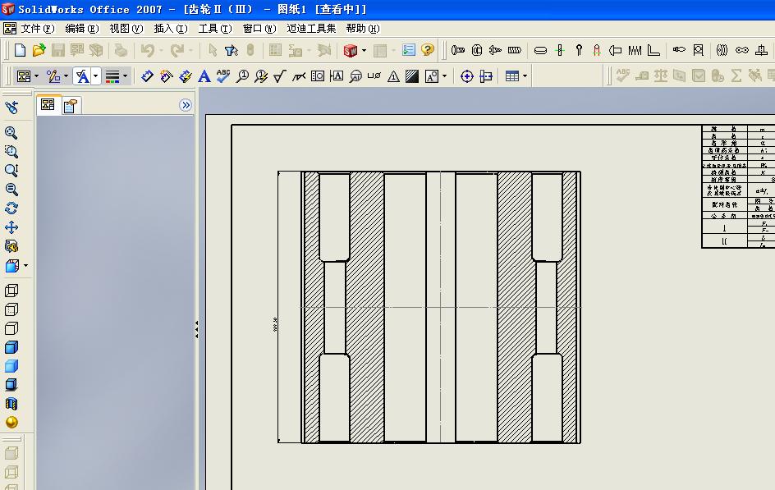The height and width of the screenshot is (490, 775).
Task: Insert a Surface Finish symbol
Action: coord(280,76)
